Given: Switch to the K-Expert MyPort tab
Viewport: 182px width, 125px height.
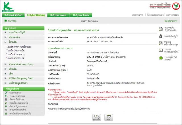Looking at the screenshot, I should [x=13, y=15].
